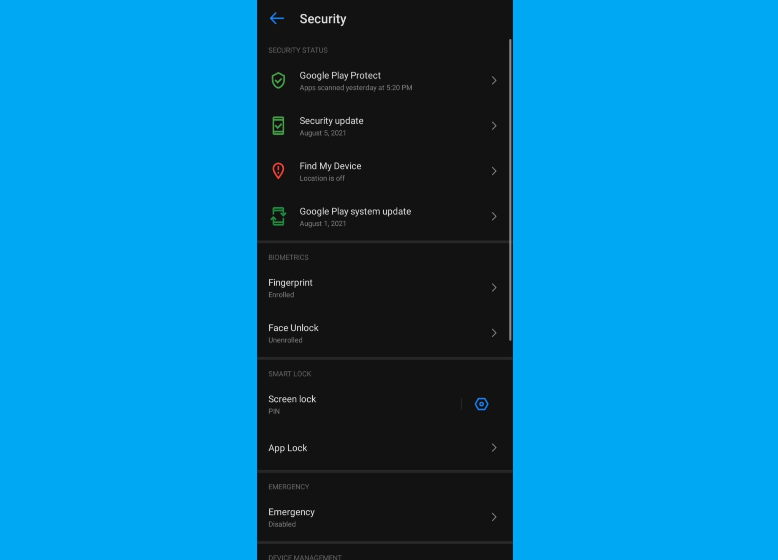Image resolution: width=778 pixels, height=560 pixels.
Task: Open Security update details
Action: coord(384,126)
